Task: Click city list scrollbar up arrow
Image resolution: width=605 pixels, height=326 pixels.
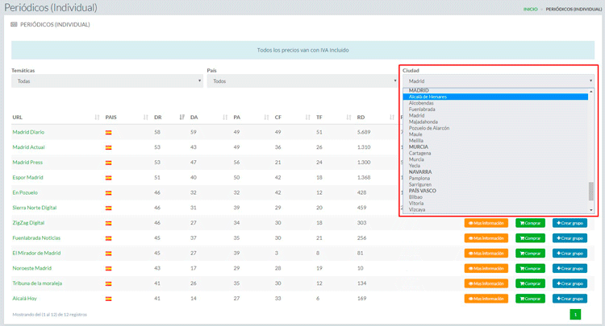Action: [x=591, y=91]
